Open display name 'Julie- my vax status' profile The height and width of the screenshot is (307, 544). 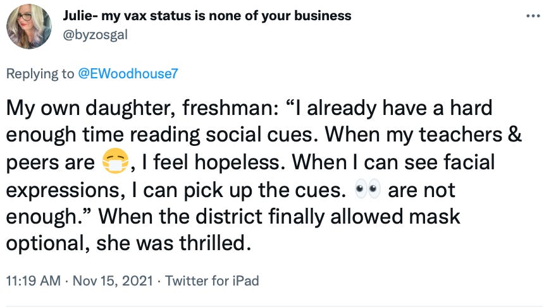(207, 16)
